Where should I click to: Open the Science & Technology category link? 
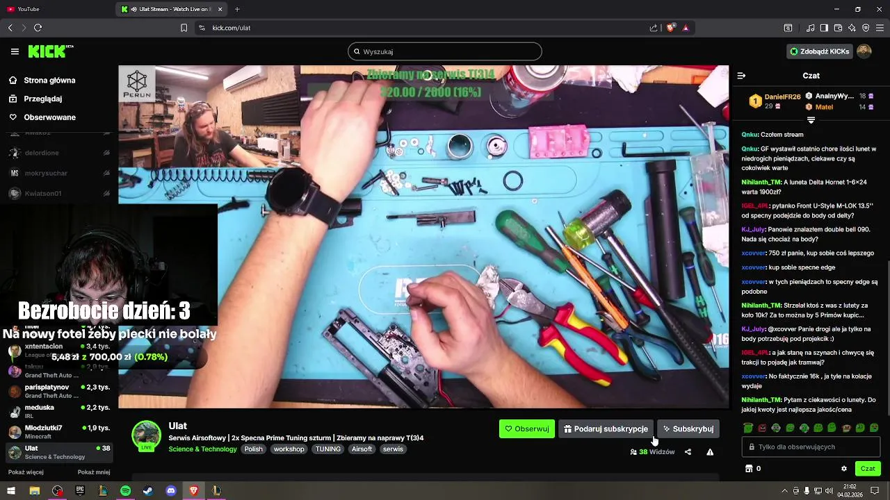(202, 449)
